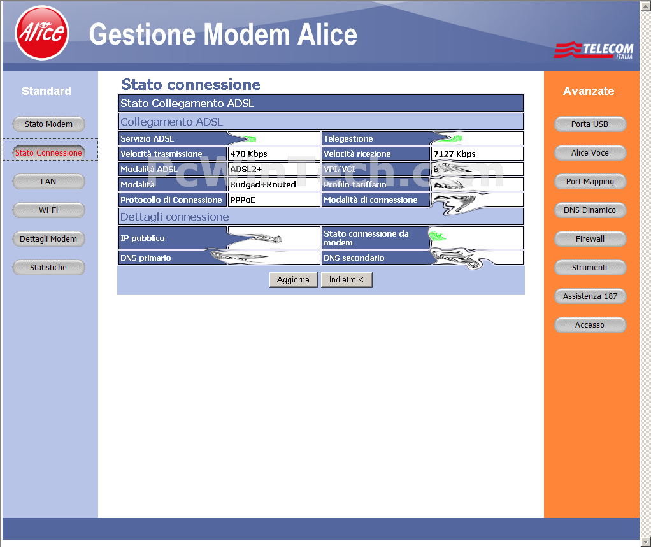Open the Strumenti page
Viewport: 651px width, 547px height.
click(x=590, y=267)
